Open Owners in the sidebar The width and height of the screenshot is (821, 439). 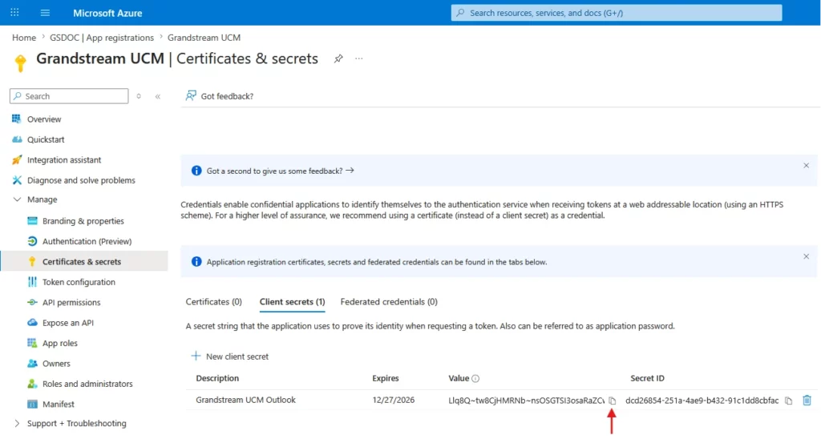tap(56, 364)
